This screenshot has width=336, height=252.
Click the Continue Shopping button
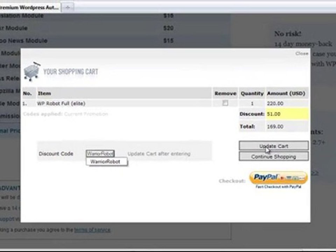pos(274,156)
